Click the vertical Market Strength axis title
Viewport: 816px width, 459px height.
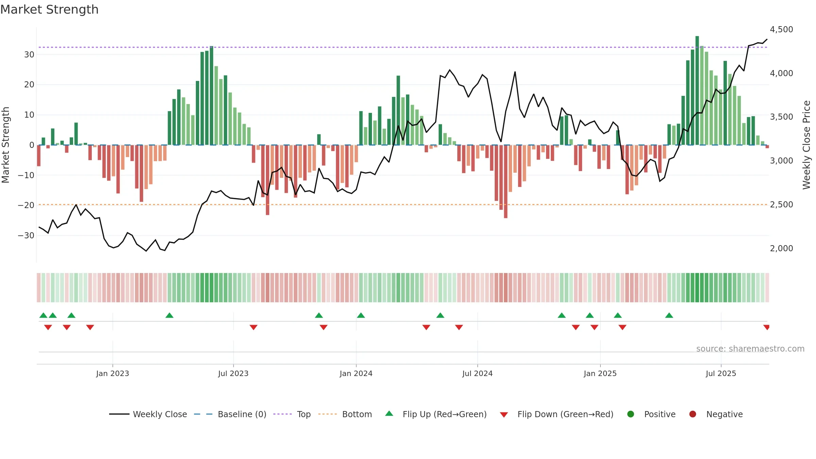coord(5,145)
